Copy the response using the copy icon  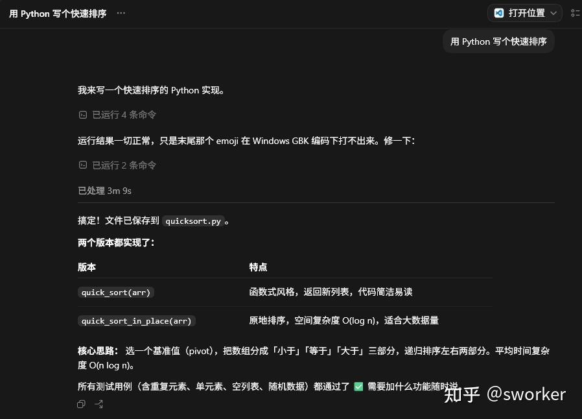click(x=81, y=404)
